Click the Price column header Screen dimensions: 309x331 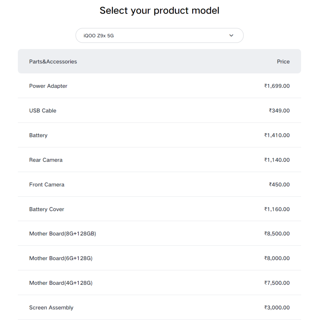coord(283,61)
